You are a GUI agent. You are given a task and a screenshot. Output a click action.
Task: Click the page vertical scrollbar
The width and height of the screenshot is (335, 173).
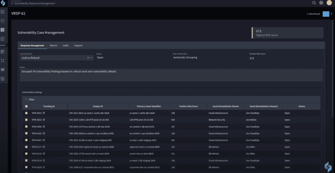tap(332, 68)
